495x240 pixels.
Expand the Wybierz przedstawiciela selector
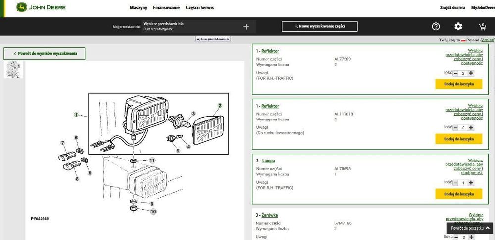click(x=199, y=27)
